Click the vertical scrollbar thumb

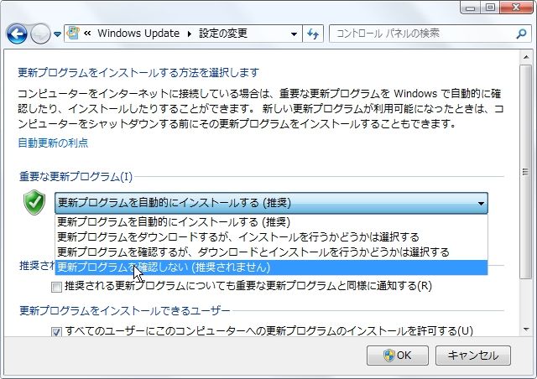point(525,171)
